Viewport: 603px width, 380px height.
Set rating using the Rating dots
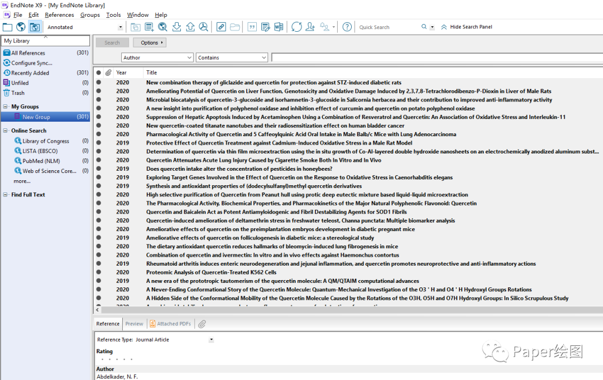117,359
